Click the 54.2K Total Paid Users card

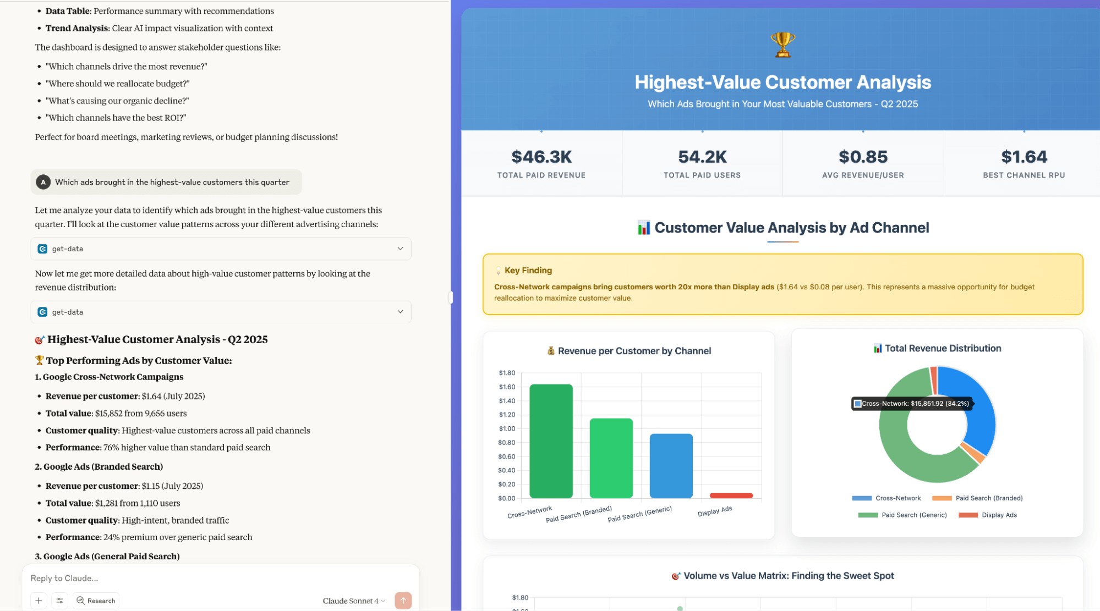pos(702,163)
